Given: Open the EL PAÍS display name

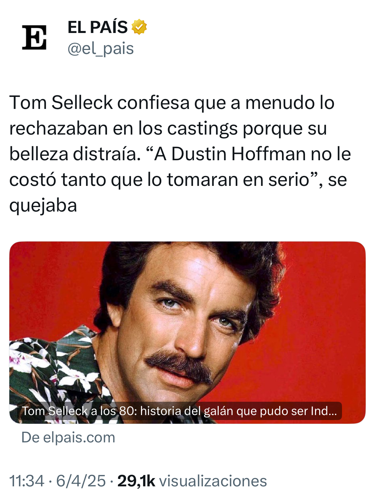Looking at the screenshot, I should pyautogui.click(x=97, y=27).
